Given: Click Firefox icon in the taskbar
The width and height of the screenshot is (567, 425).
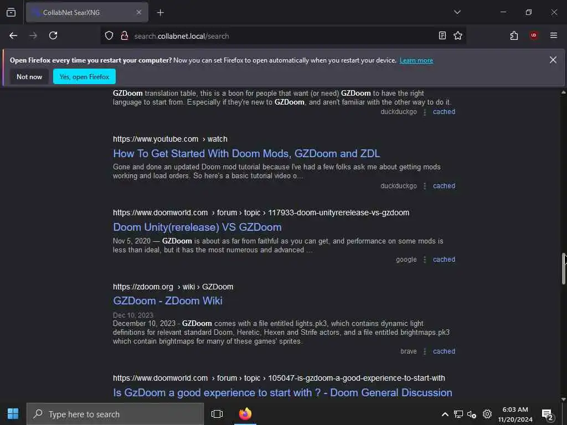Looking at the screenshot, I should [245, 414].
